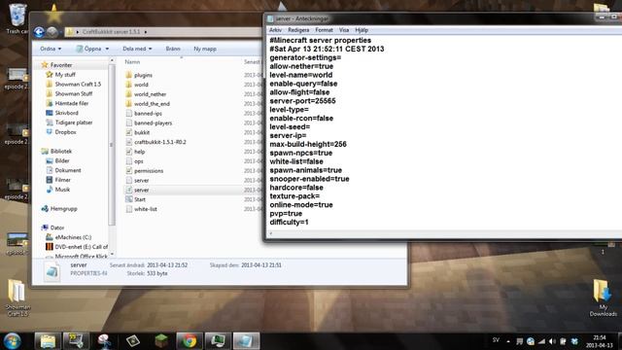The width and height of the screenshot is (622, 350).
Task: Open Showman Stuff in the sidebar
Action: pyautogui.click(x=74, y=93)
